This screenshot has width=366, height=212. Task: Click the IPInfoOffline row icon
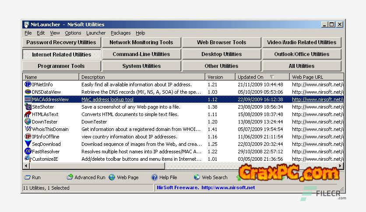[x=28, y=136]
